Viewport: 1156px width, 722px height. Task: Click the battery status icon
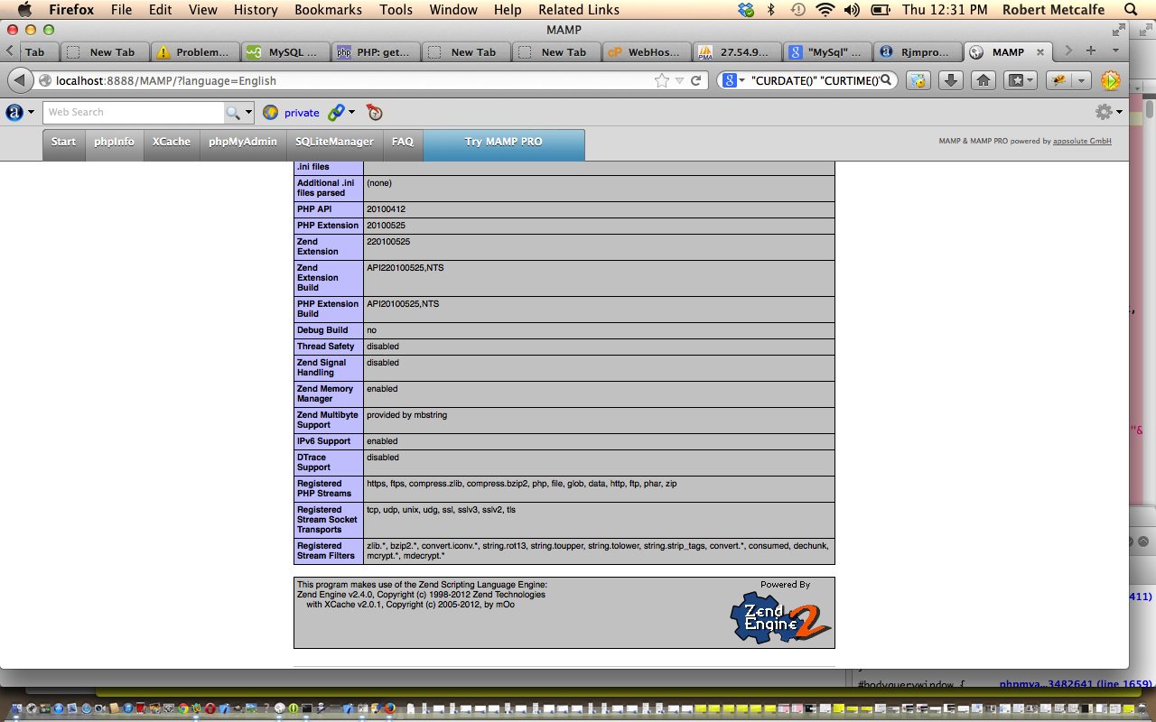coord(880,10)
